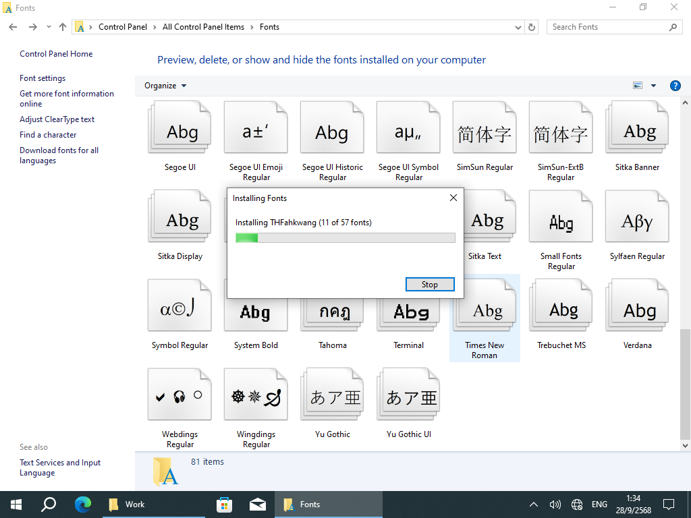
Task: Open Microsoft Edge from the taskbar
Action: 83,504
